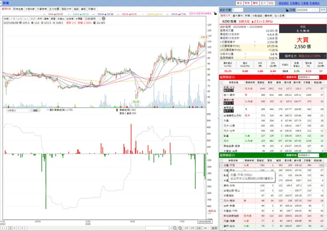Switch to the 即時走勢 tab
Viewport: 327px width, 231px height.
point(18,9)
